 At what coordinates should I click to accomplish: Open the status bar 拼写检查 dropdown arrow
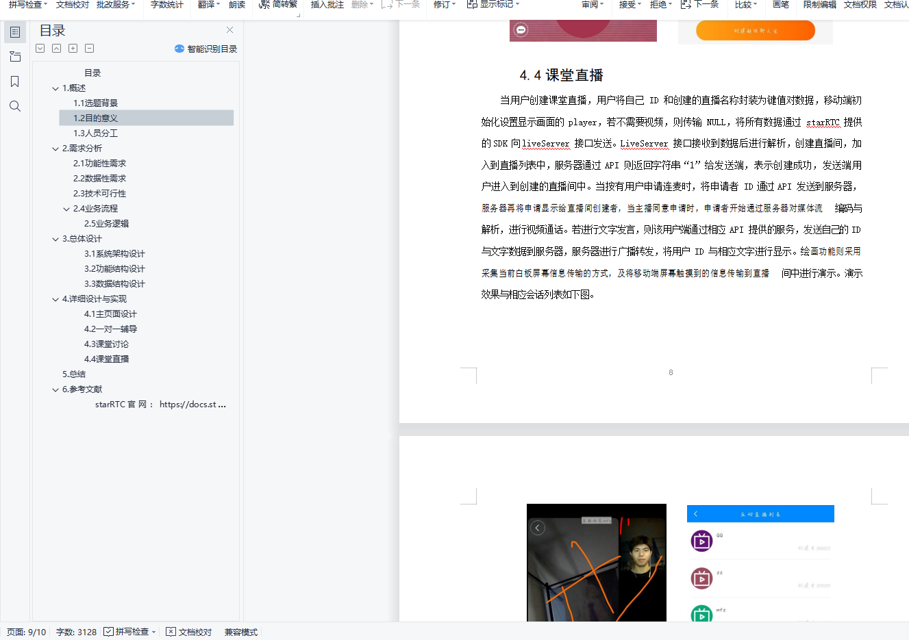154,632
